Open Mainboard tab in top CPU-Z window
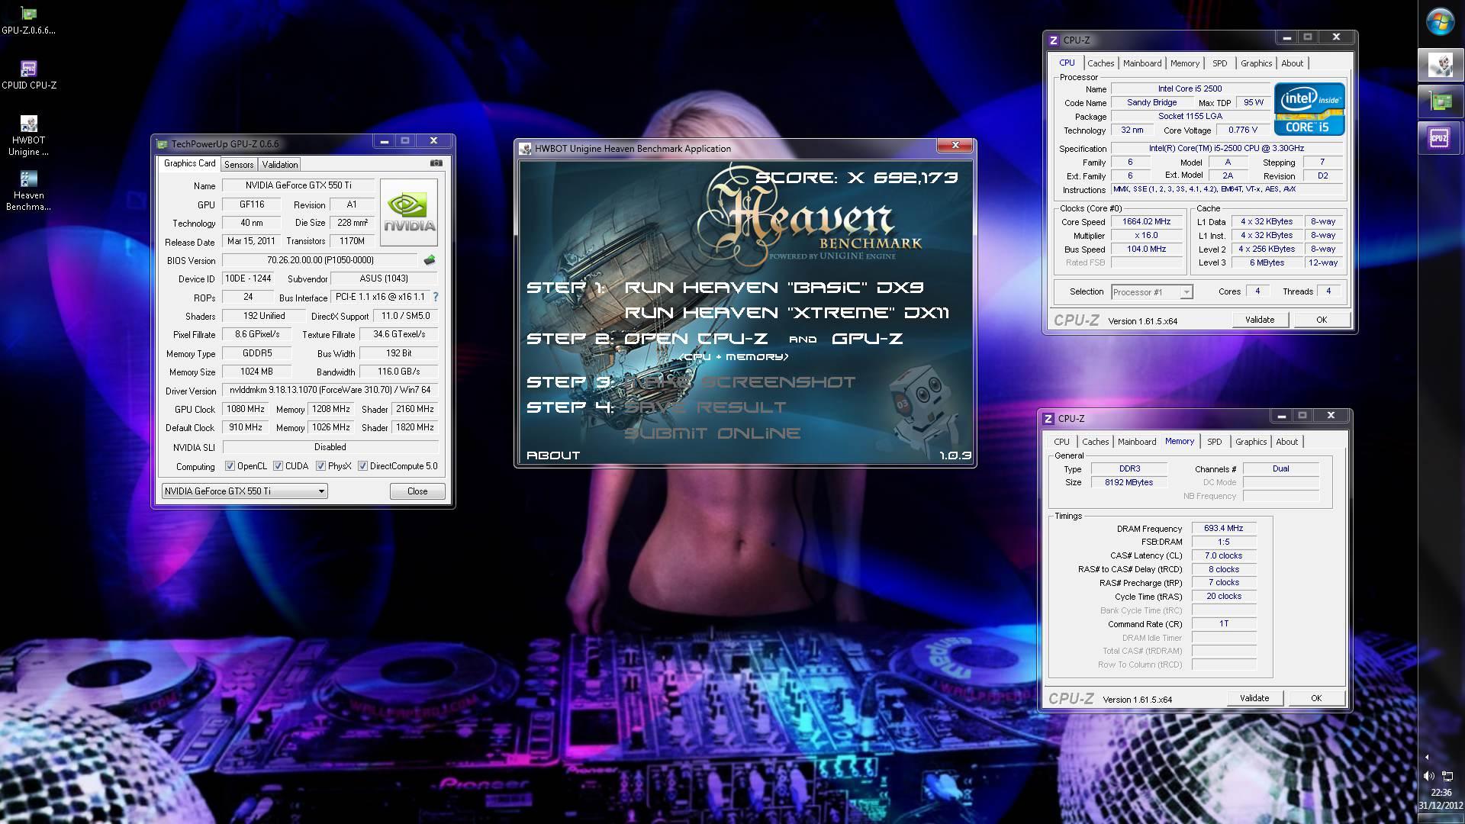The width and height of the screenshot is (1465, 824). coord(1142,63)
